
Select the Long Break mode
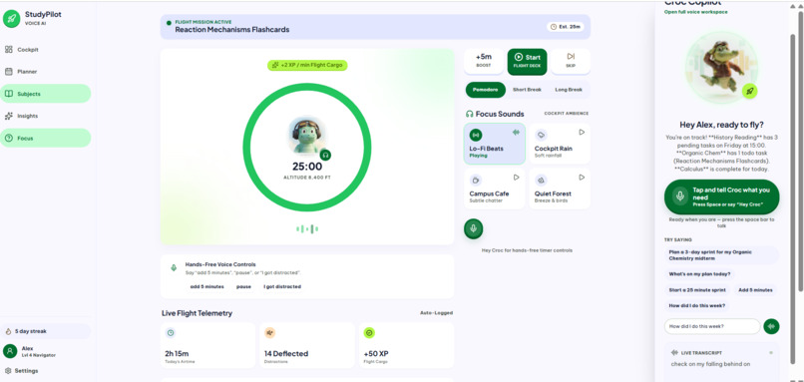click(x=569, y=90)
